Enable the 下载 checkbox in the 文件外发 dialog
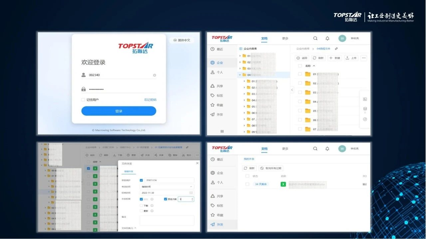The height and width of the screenshot is (239, 426). pos(141,205)
